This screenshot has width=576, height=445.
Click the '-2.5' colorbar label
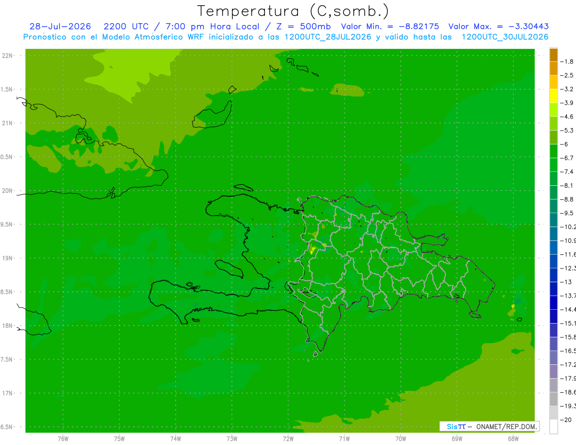[568, 75]
